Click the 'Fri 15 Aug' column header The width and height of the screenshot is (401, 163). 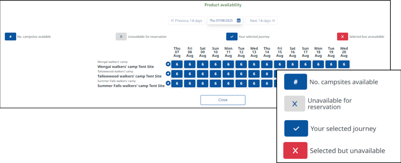tap(280, 52)
